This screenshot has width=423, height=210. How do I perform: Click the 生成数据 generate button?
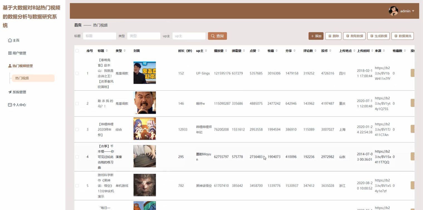tap(378, 36)
